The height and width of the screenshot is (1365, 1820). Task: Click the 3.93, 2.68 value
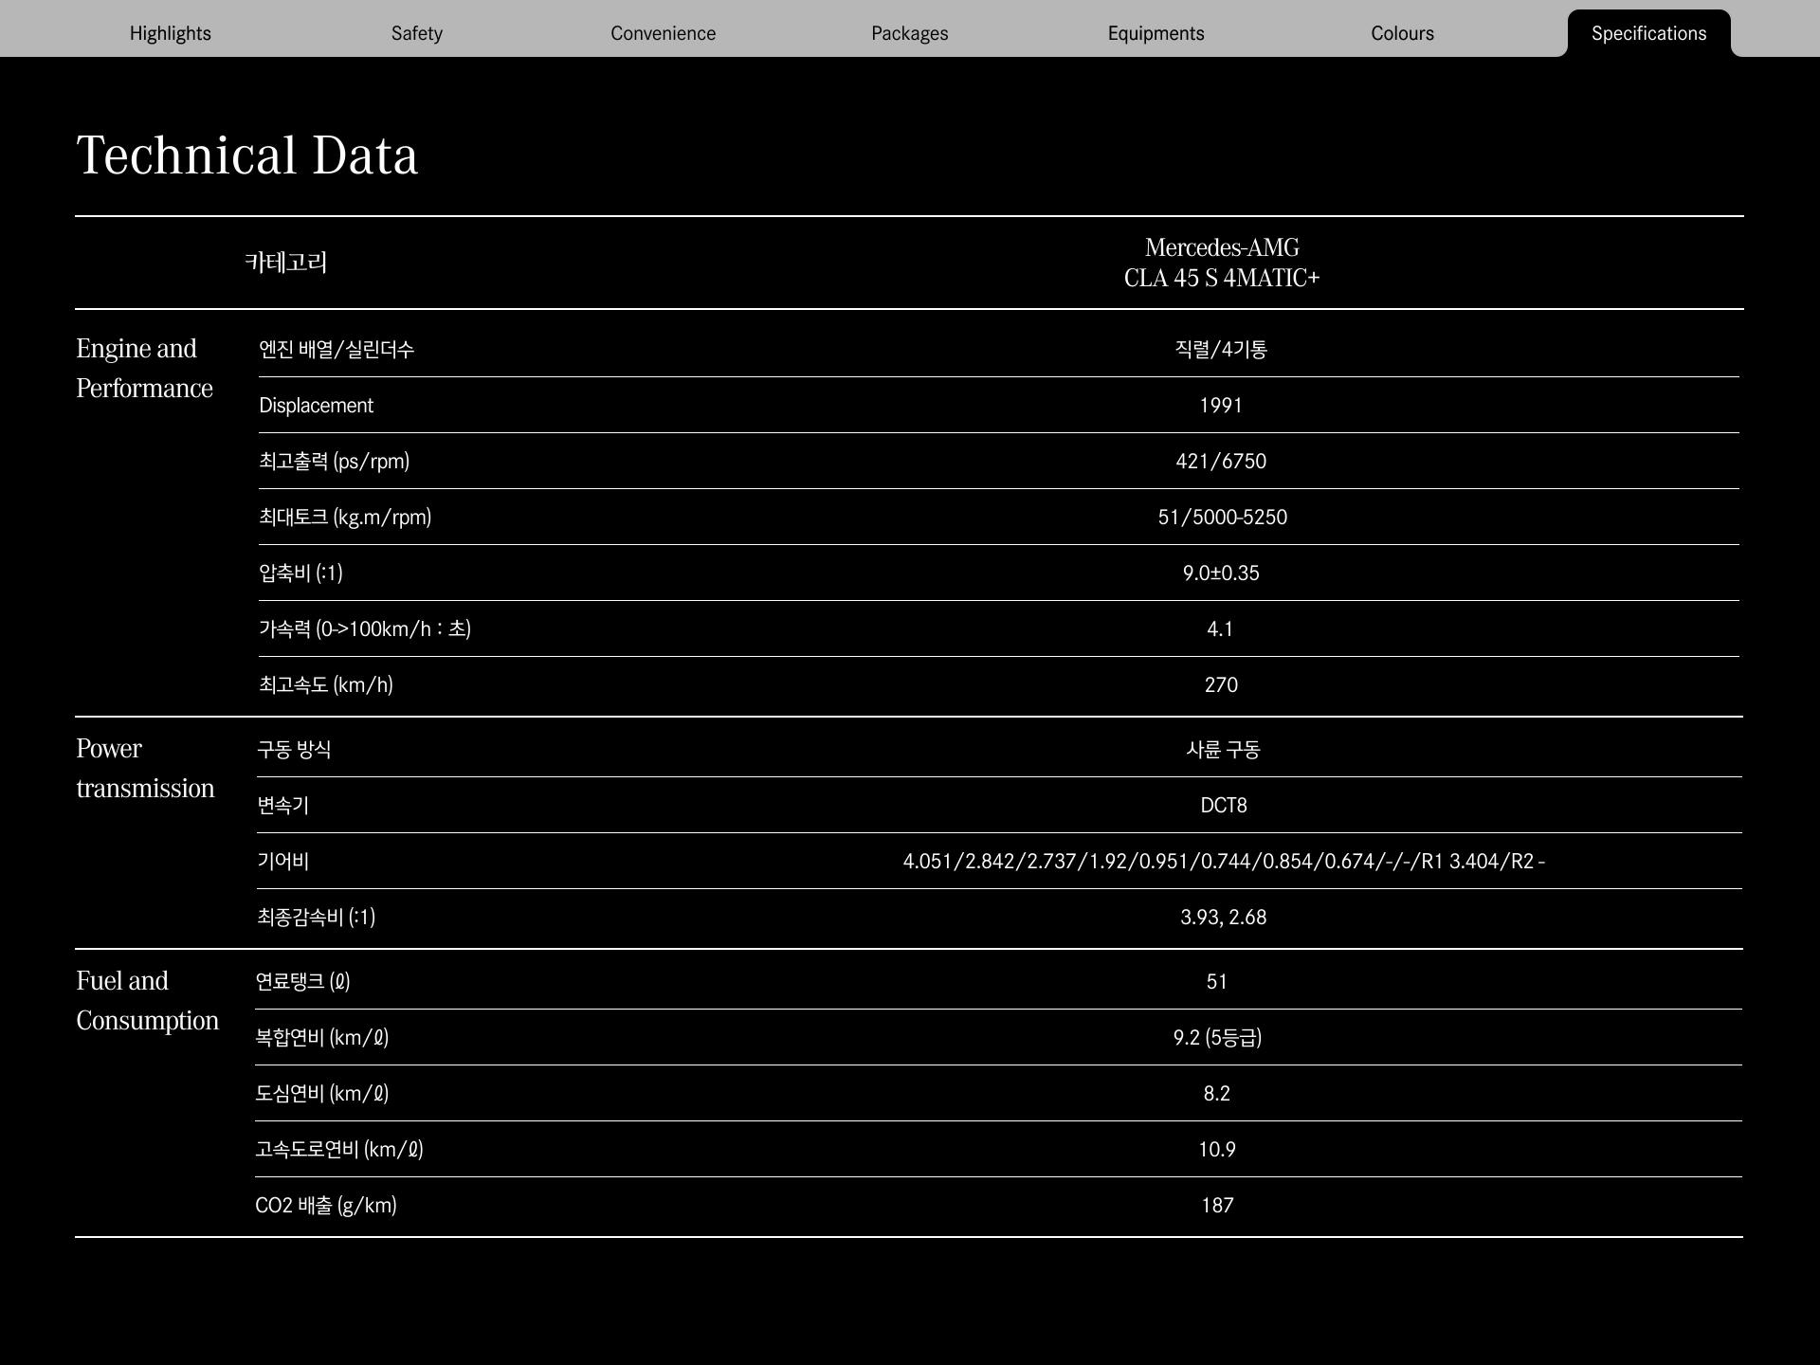pyautogui.click(x=1224, y=918)
